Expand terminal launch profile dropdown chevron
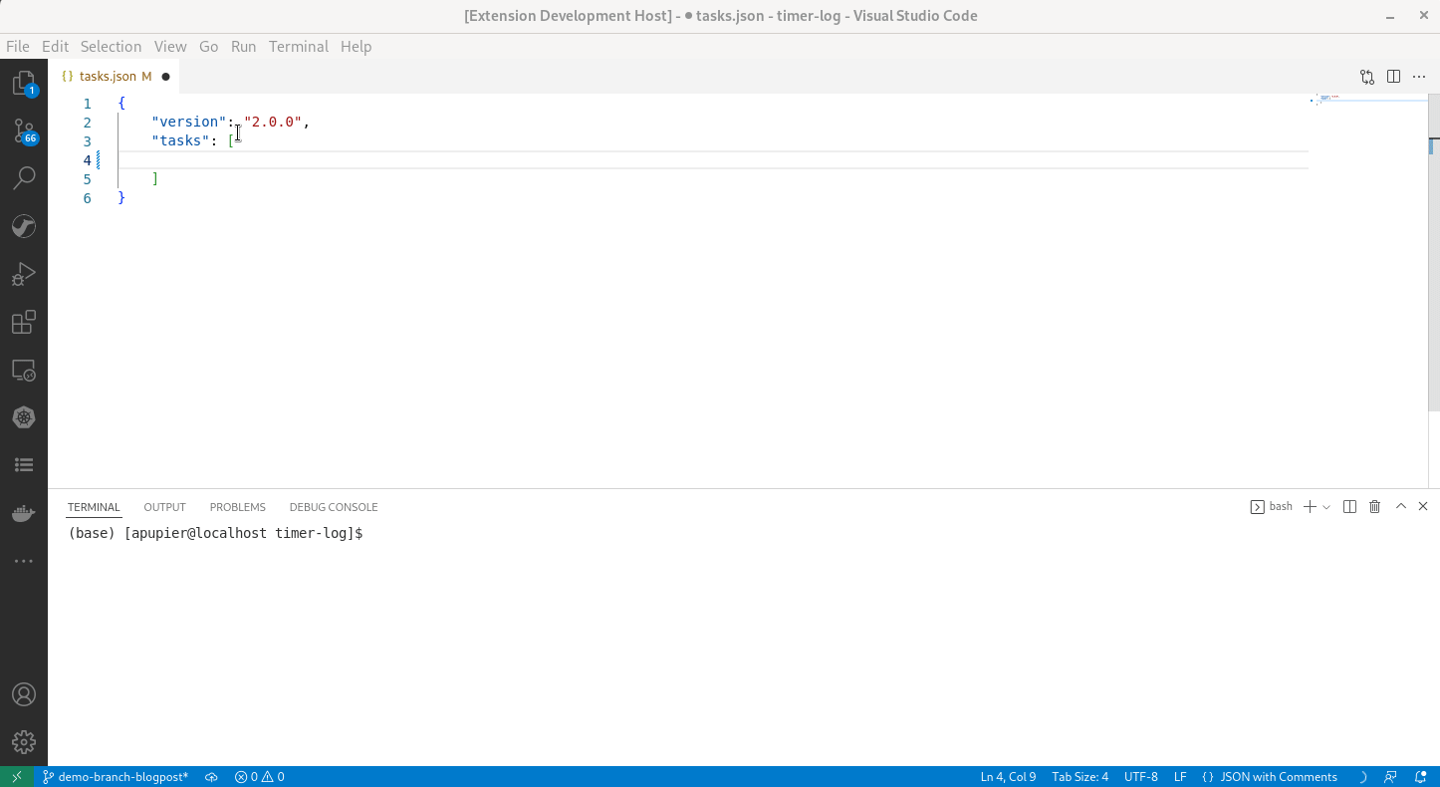The image size is (1440, 787). [1325, 506]
